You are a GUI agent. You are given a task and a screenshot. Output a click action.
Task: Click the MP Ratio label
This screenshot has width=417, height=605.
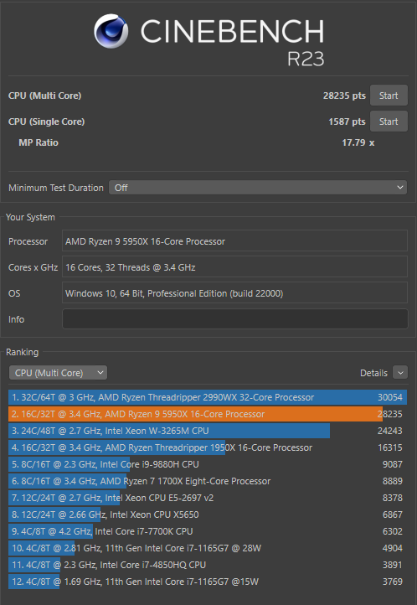click(x=39, y=142)
